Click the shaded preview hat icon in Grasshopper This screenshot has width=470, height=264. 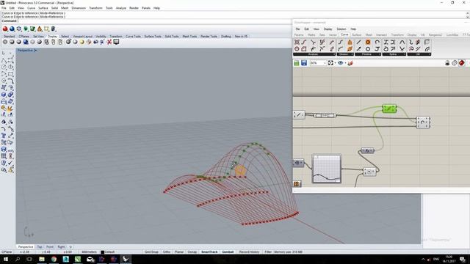[447, 62]
